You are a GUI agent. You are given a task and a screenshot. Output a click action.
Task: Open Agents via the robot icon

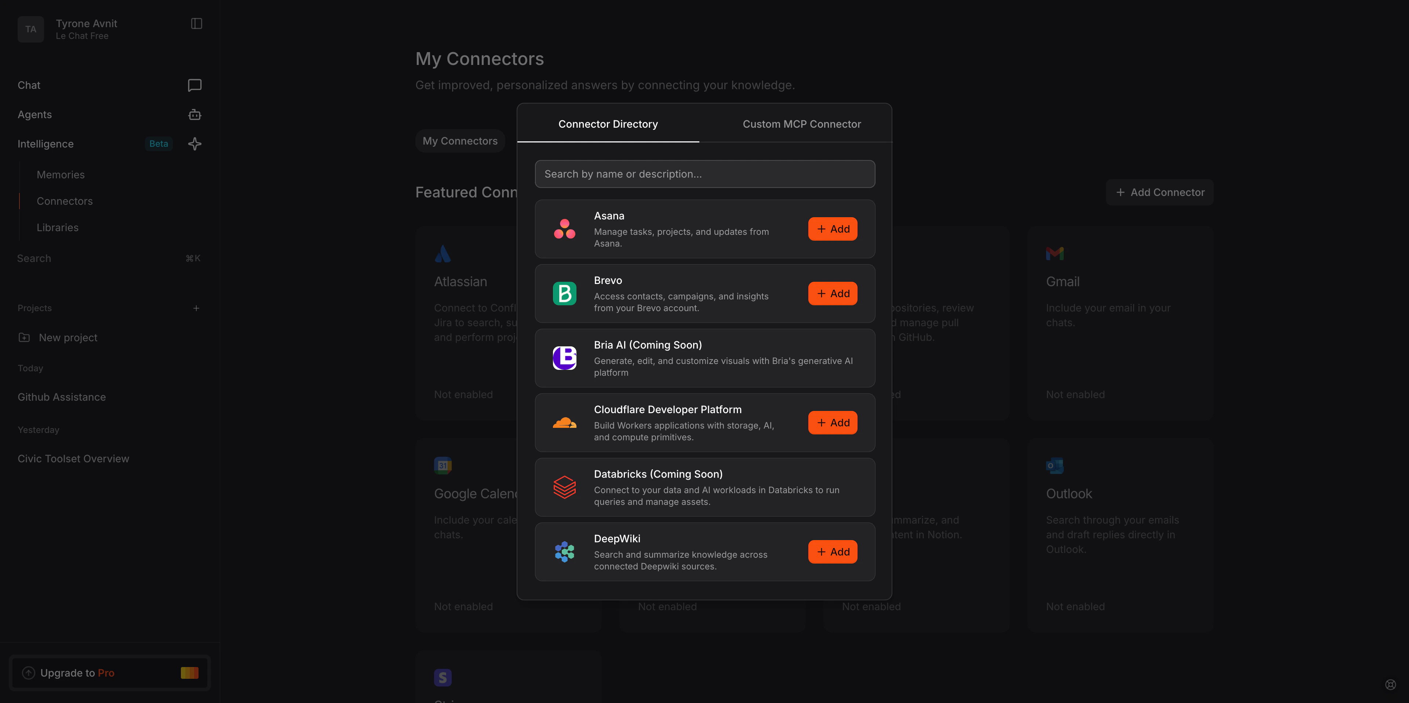pyautogui.click(x=195, y=114)
